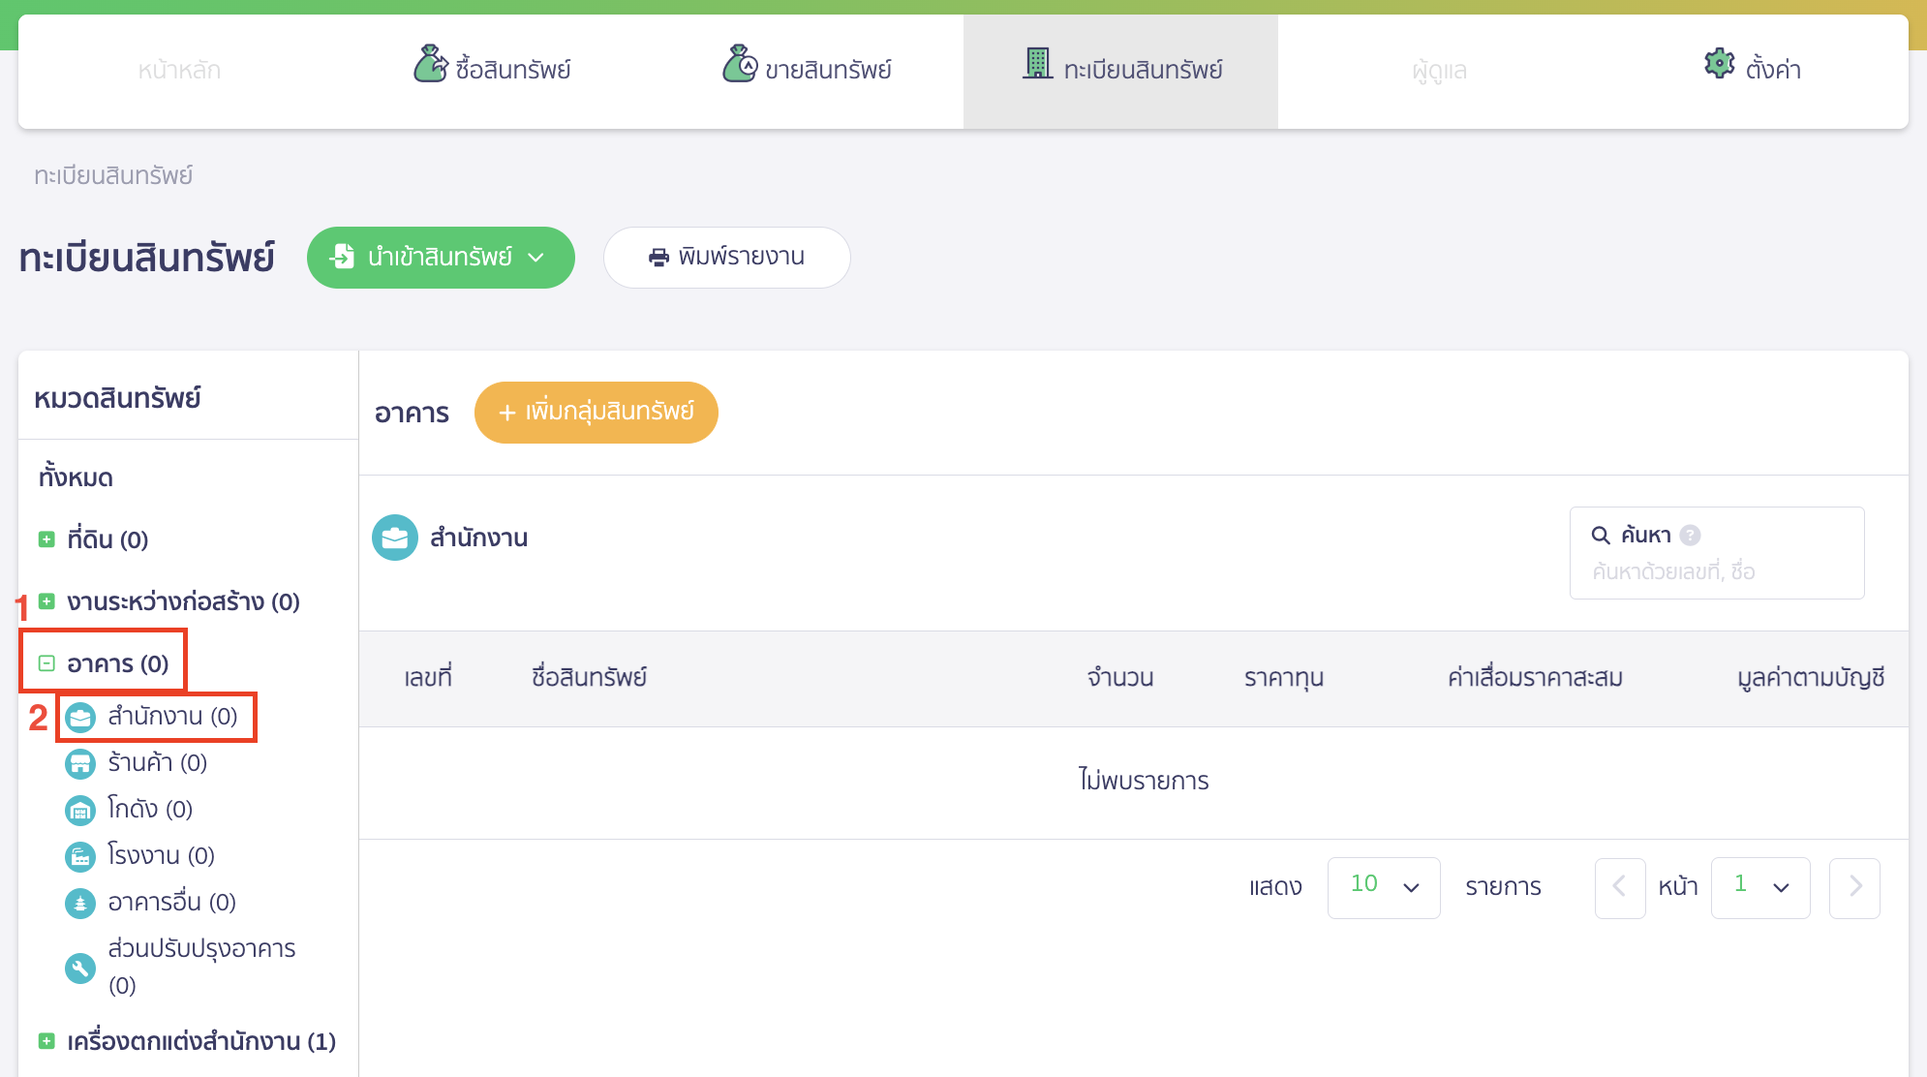Click the wrench icon next to ส่วนปรับปรุงอาคาร

click(x=80, y=967)
